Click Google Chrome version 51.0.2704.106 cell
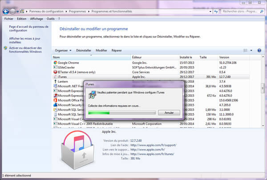Viewport: 267px width, 180px height. [228, 63]
